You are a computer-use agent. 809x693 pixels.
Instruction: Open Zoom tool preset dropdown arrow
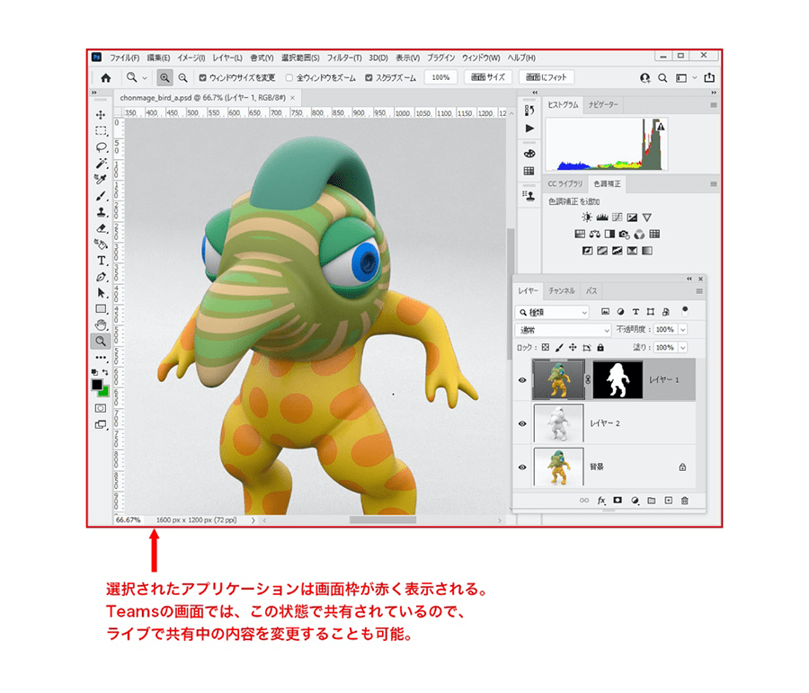point(145,78)
